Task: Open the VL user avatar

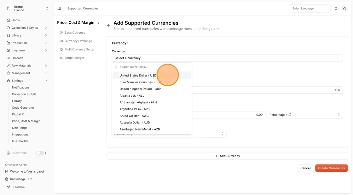Action: coord(344,8)
